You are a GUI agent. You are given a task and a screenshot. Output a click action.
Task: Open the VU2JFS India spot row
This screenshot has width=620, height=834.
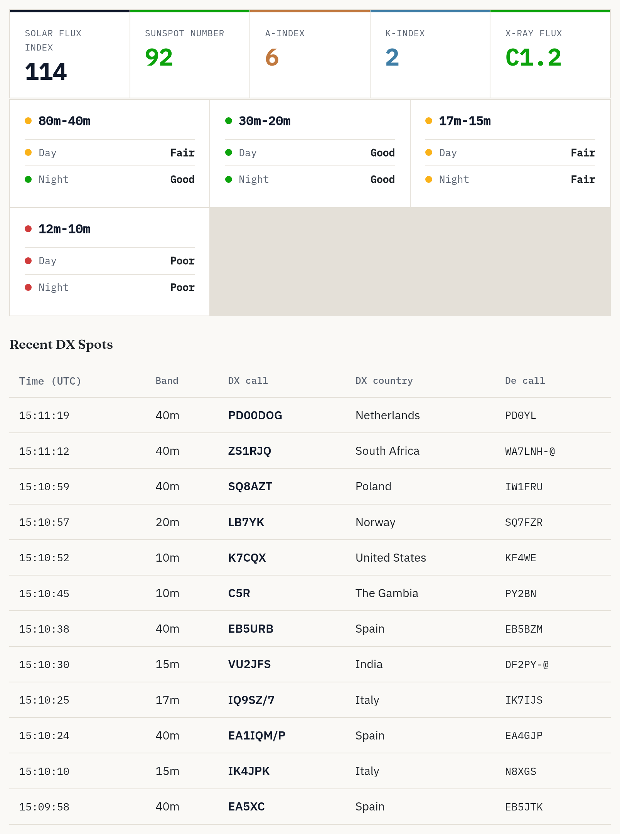[x=310, y=664]
